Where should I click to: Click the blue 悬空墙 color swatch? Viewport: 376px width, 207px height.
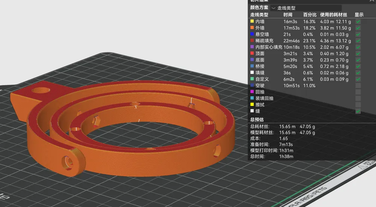252,34
